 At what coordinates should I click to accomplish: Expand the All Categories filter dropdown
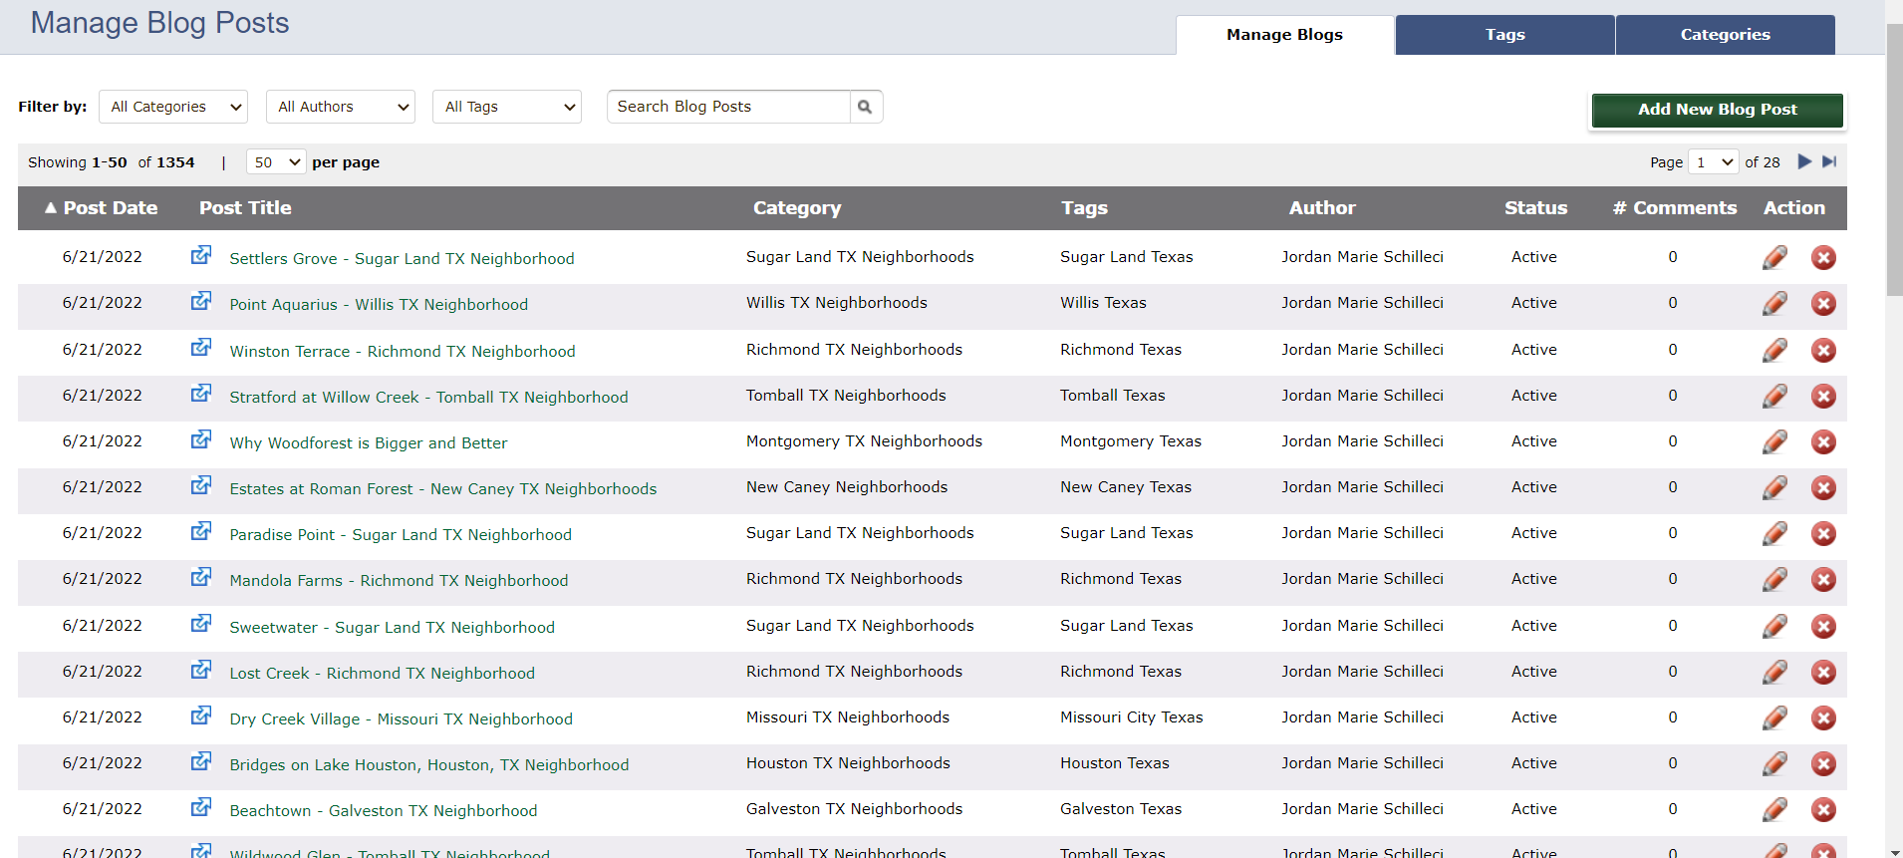(173, 107)
